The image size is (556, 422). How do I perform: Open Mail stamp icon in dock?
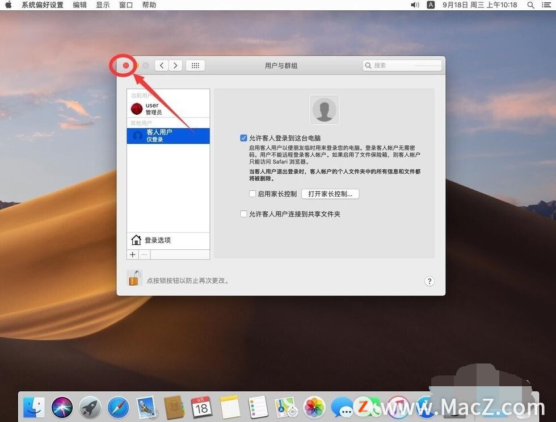pos(146,407)
